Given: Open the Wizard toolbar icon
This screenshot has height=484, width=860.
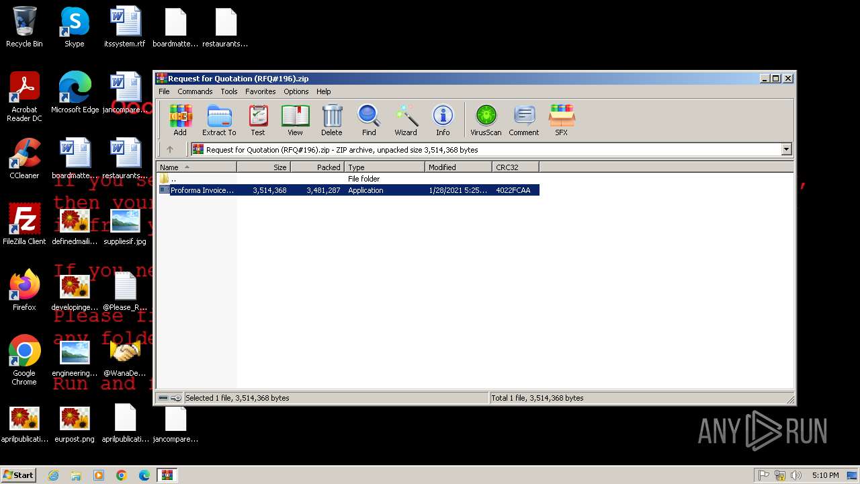Looking at the screenshot, I should click(x=406, y=120).
